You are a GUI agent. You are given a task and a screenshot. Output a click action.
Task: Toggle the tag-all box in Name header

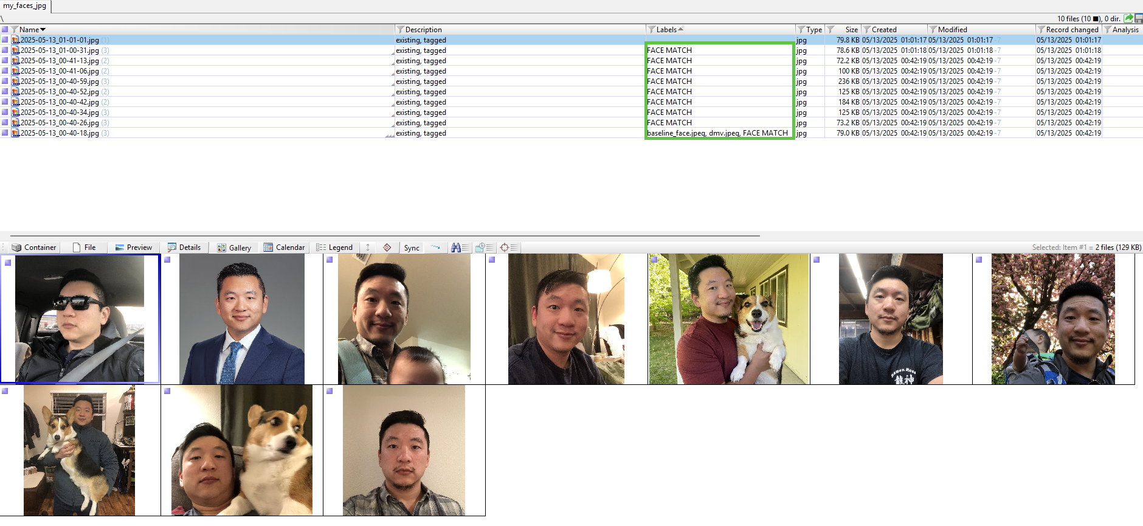pyautogui.click(x=5, y=30)
